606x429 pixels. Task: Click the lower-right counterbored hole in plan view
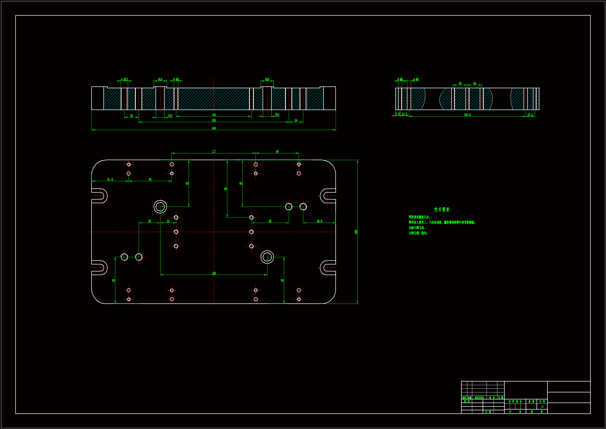[x=267, y=257]
